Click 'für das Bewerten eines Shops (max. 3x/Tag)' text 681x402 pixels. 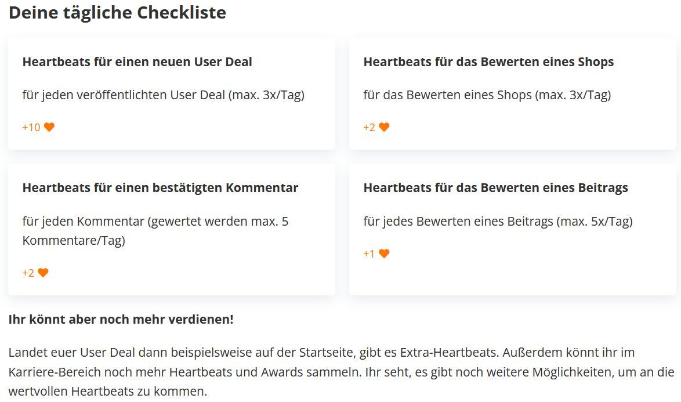pos(487,95)
